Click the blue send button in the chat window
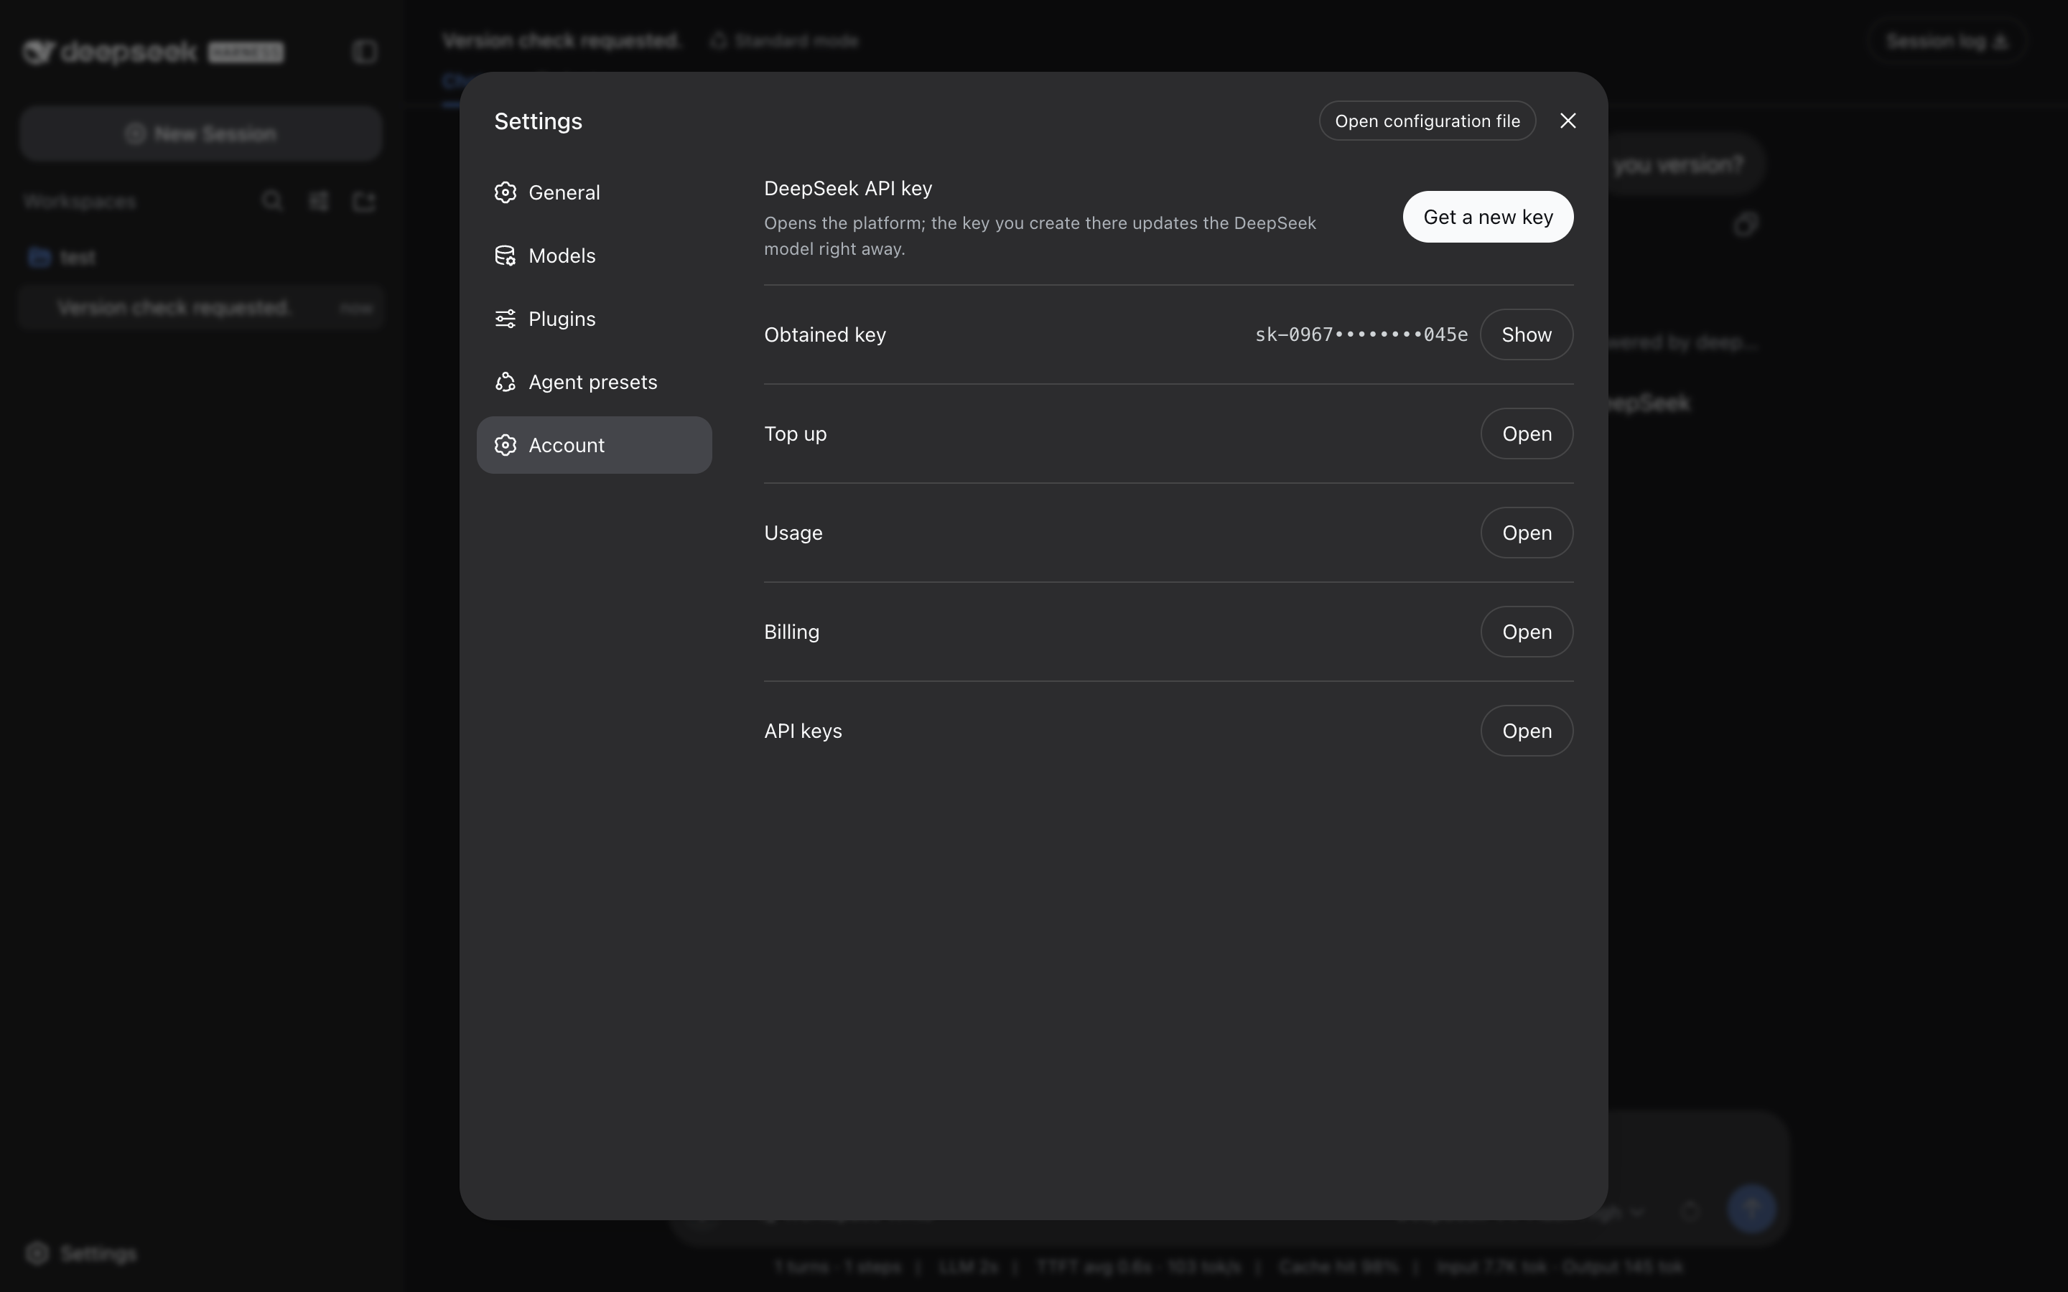 (x=1751, y=1209)
